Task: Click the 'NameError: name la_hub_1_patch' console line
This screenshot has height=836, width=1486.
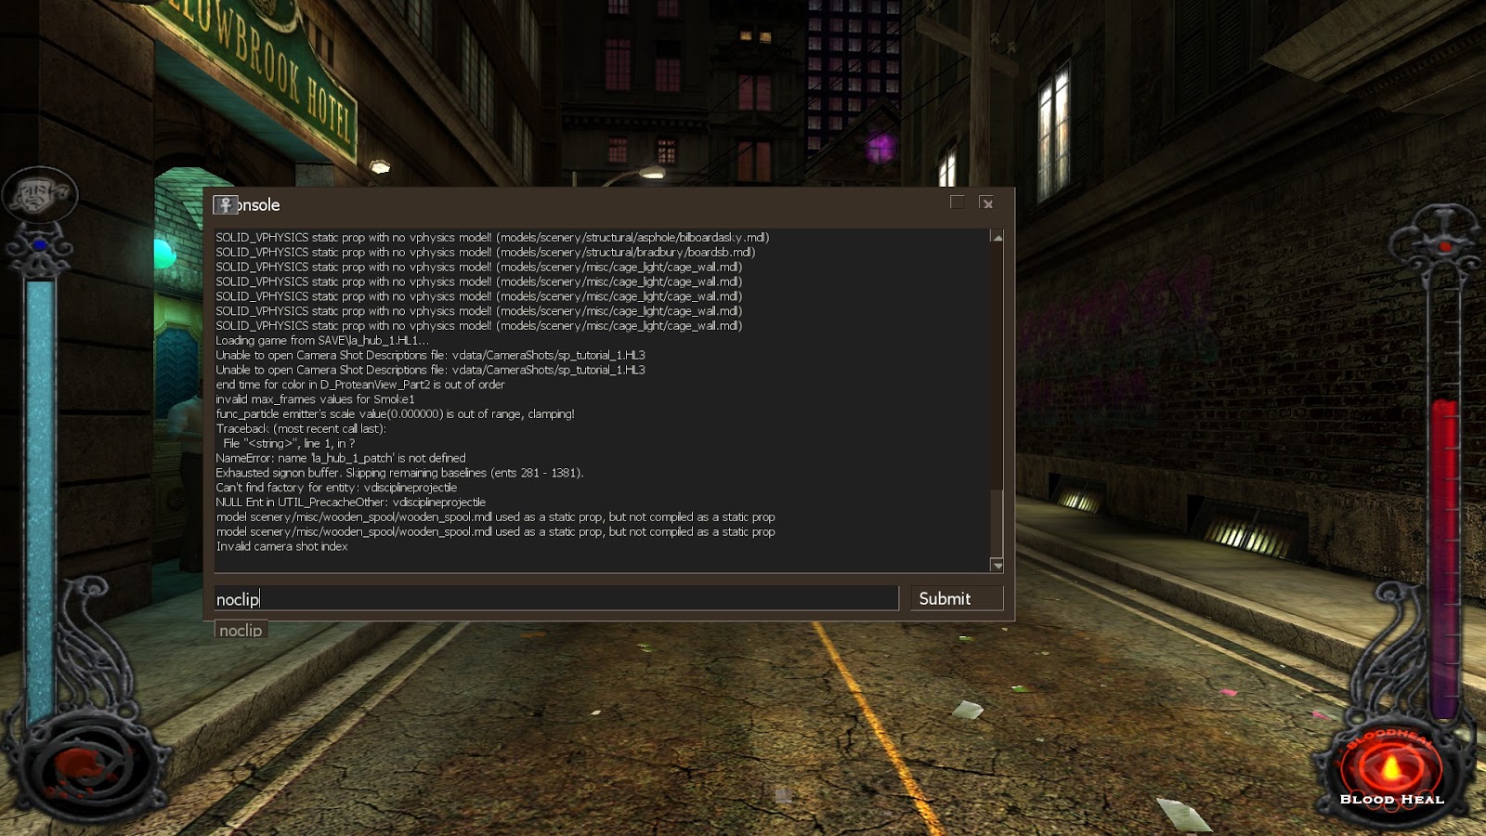Action: 341,458
